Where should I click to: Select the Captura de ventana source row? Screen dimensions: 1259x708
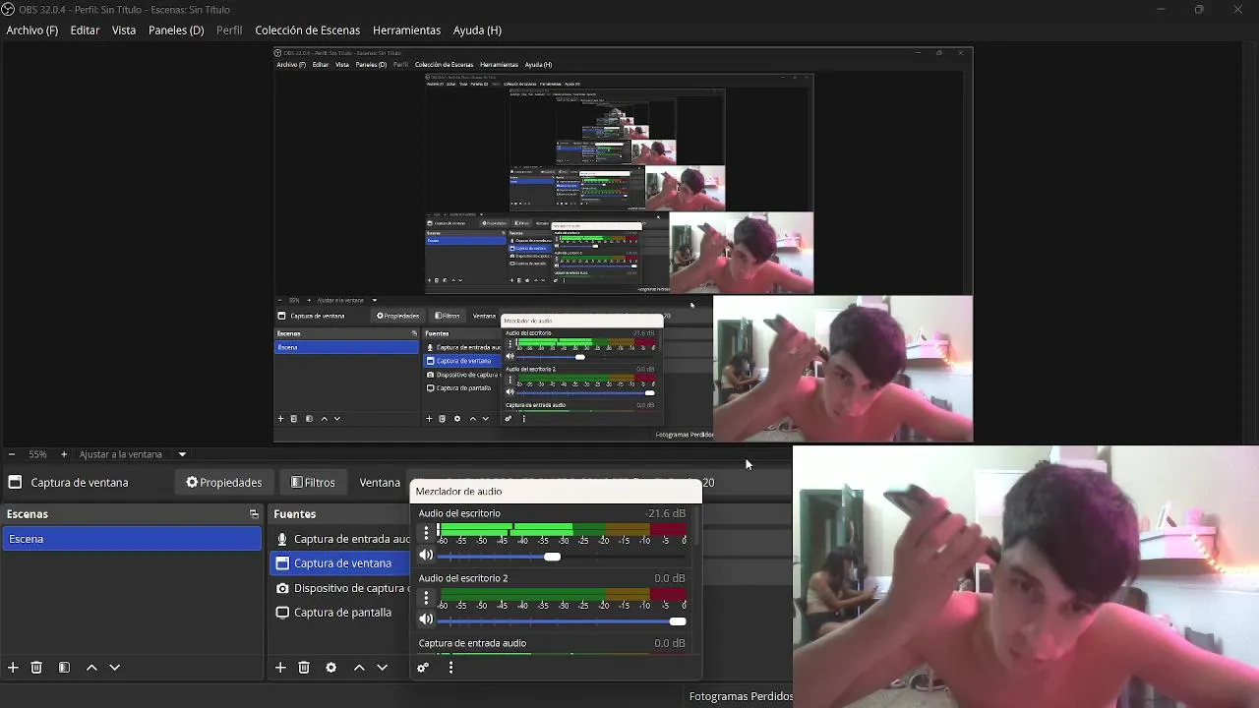pyautogui.click(x=341, y=563)
